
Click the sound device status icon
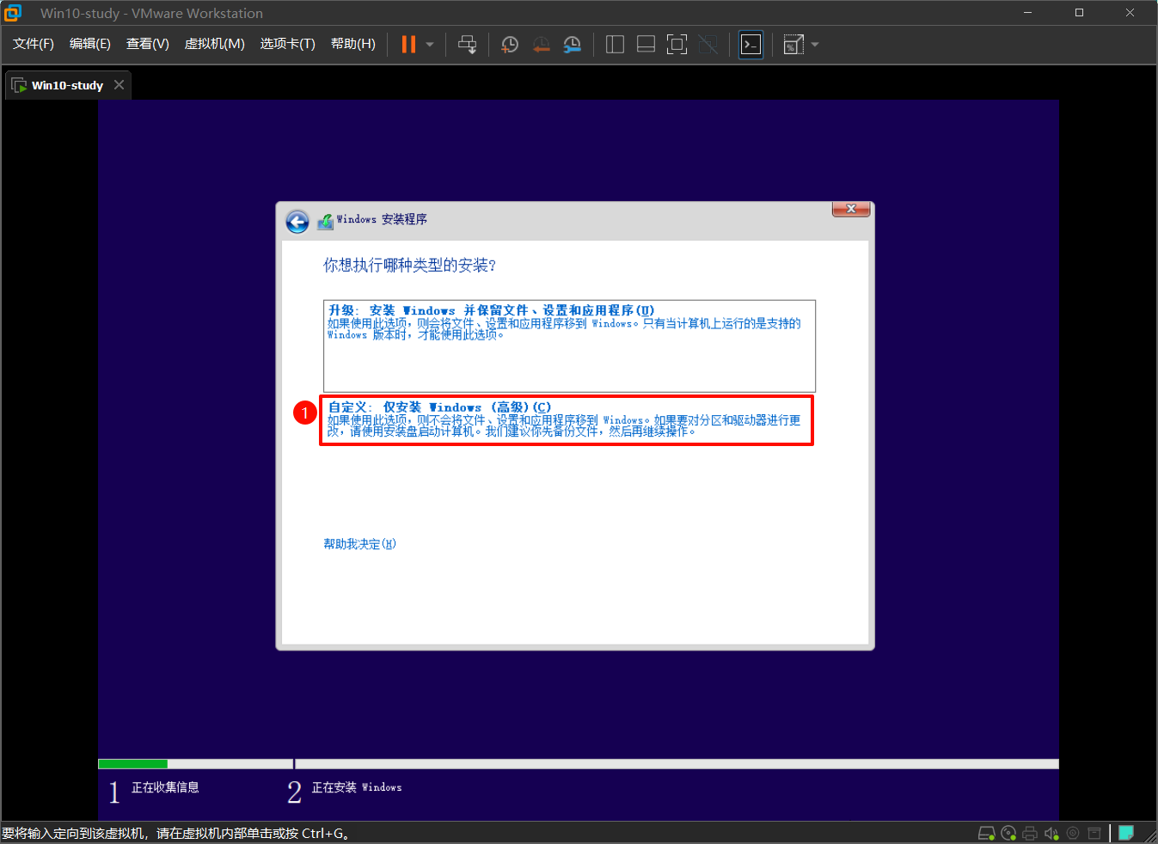pos(1051,832)
